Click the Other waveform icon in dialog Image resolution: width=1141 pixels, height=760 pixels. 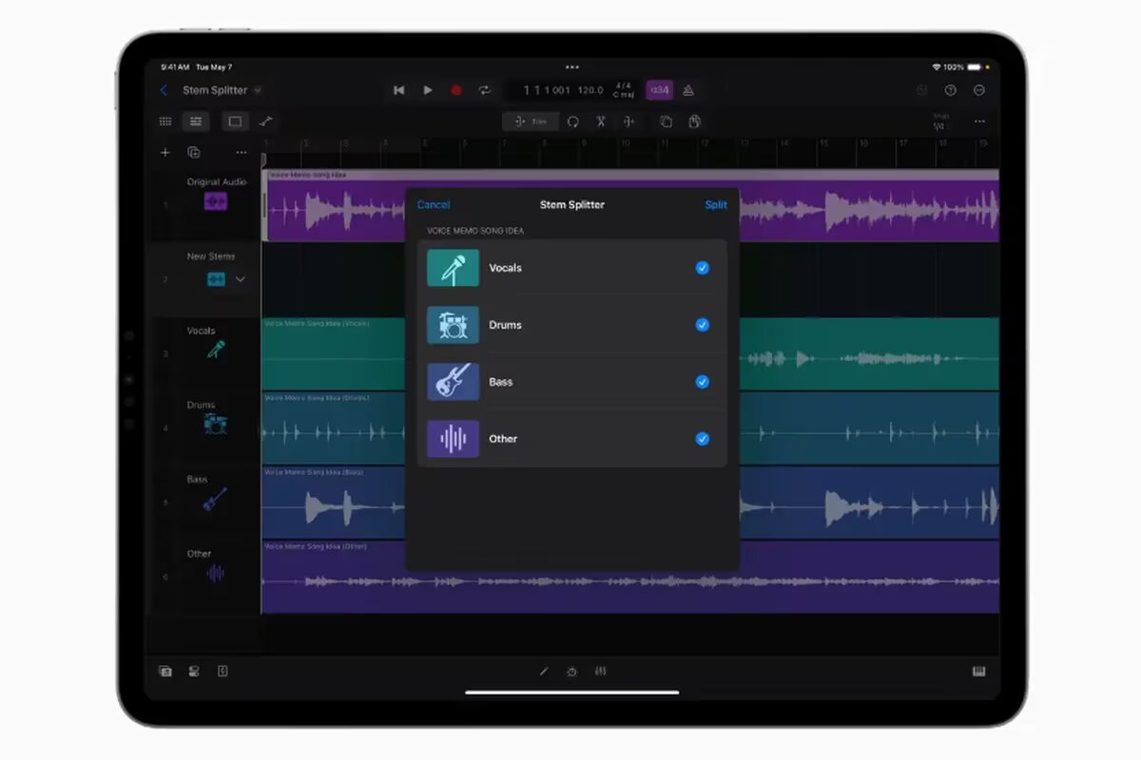453,439
